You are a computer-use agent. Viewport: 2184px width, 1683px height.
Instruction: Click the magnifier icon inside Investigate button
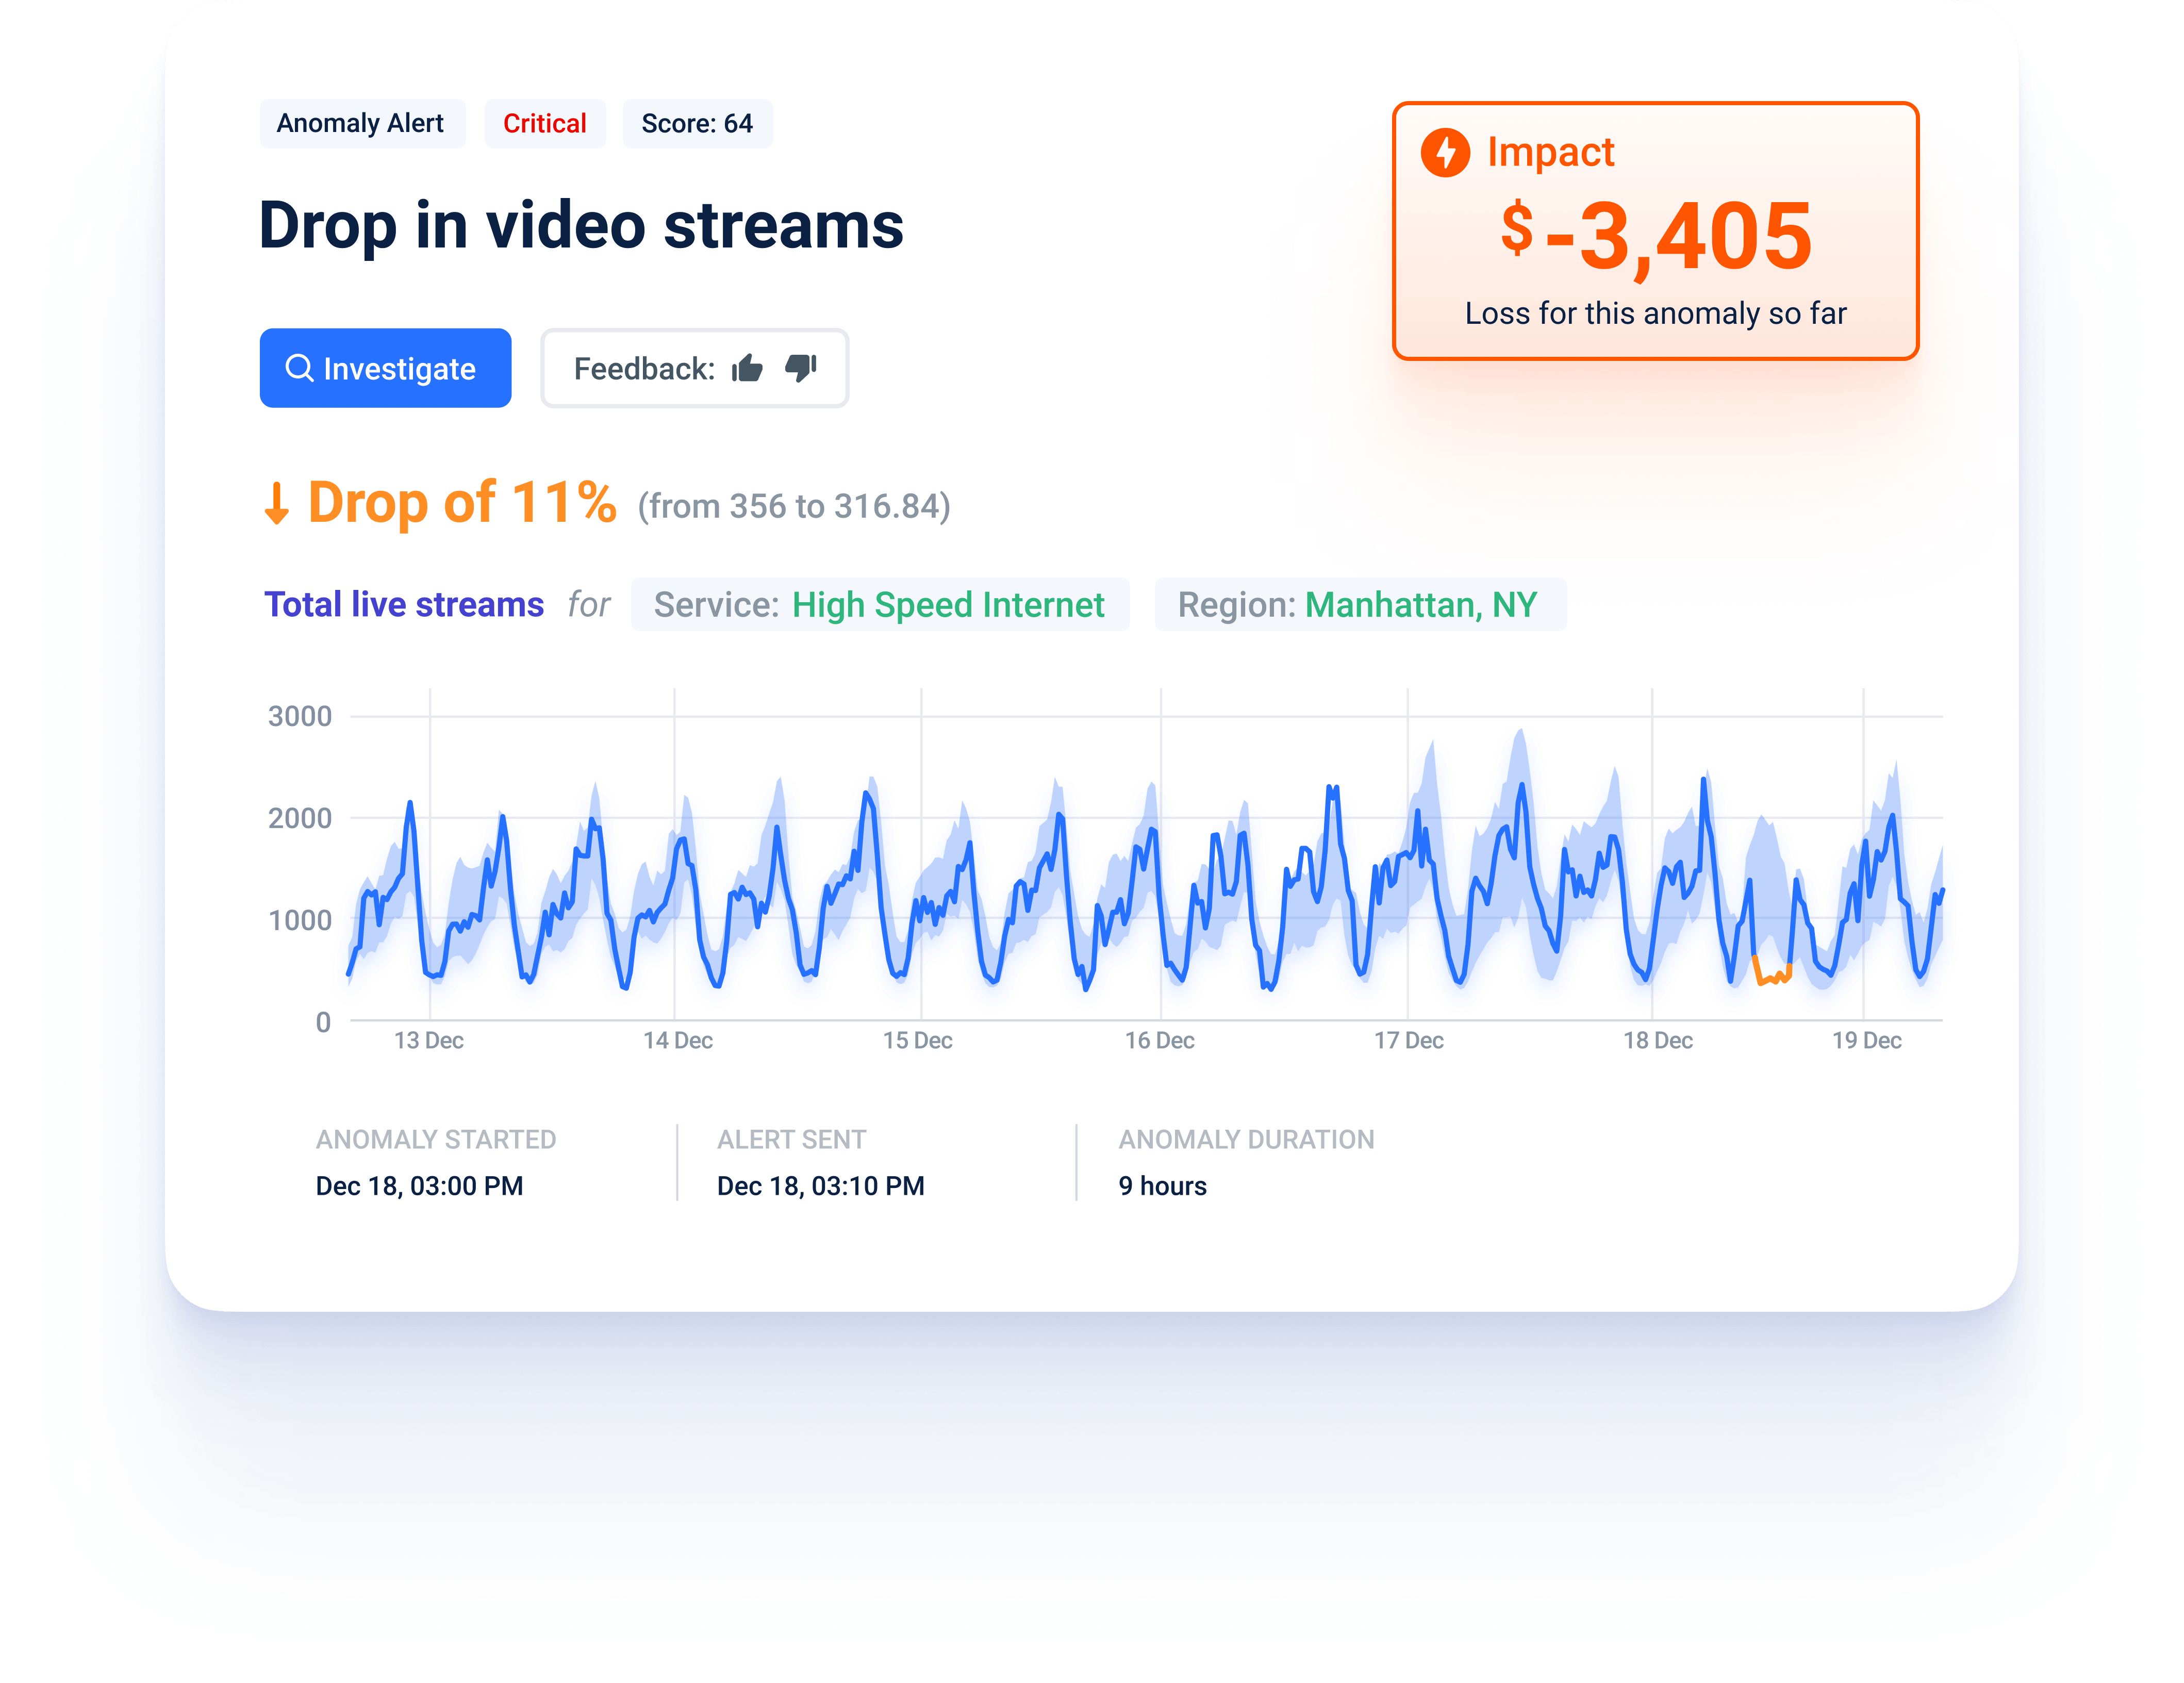[299, 368]
